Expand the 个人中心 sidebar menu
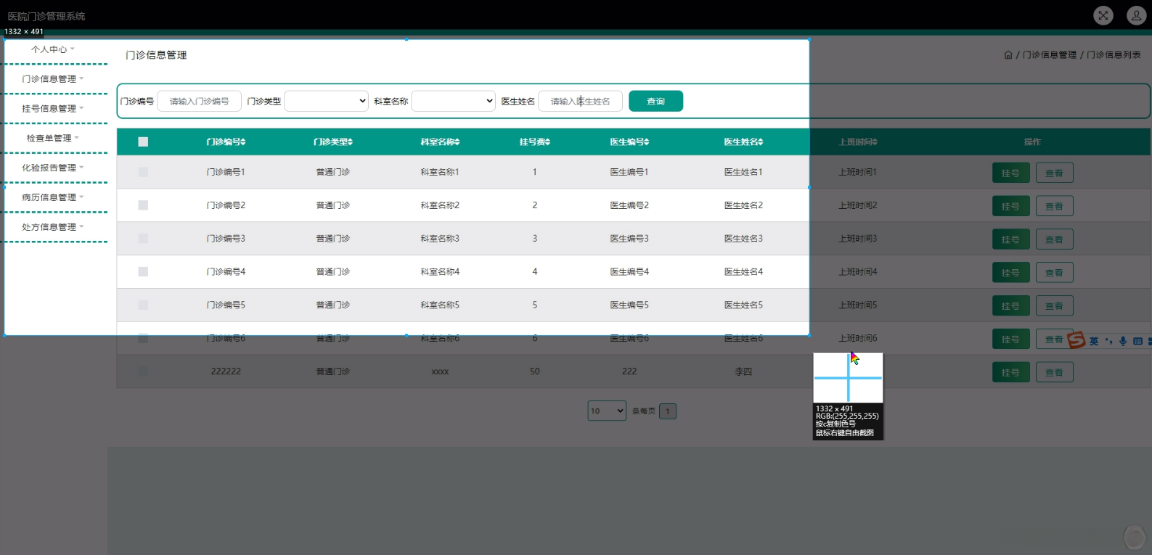Viewport: 1152px width, 555px height. click(x=53, y=49)
